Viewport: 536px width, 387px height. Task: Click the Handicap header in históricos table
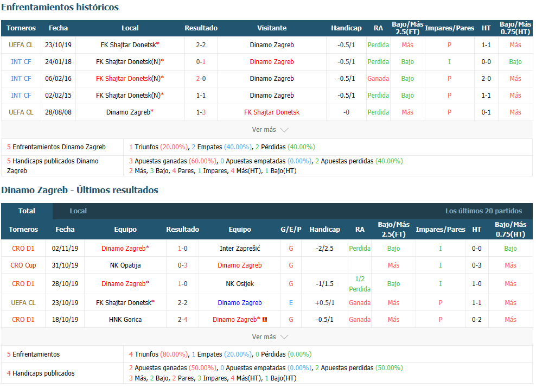click(x=346, y=28)
